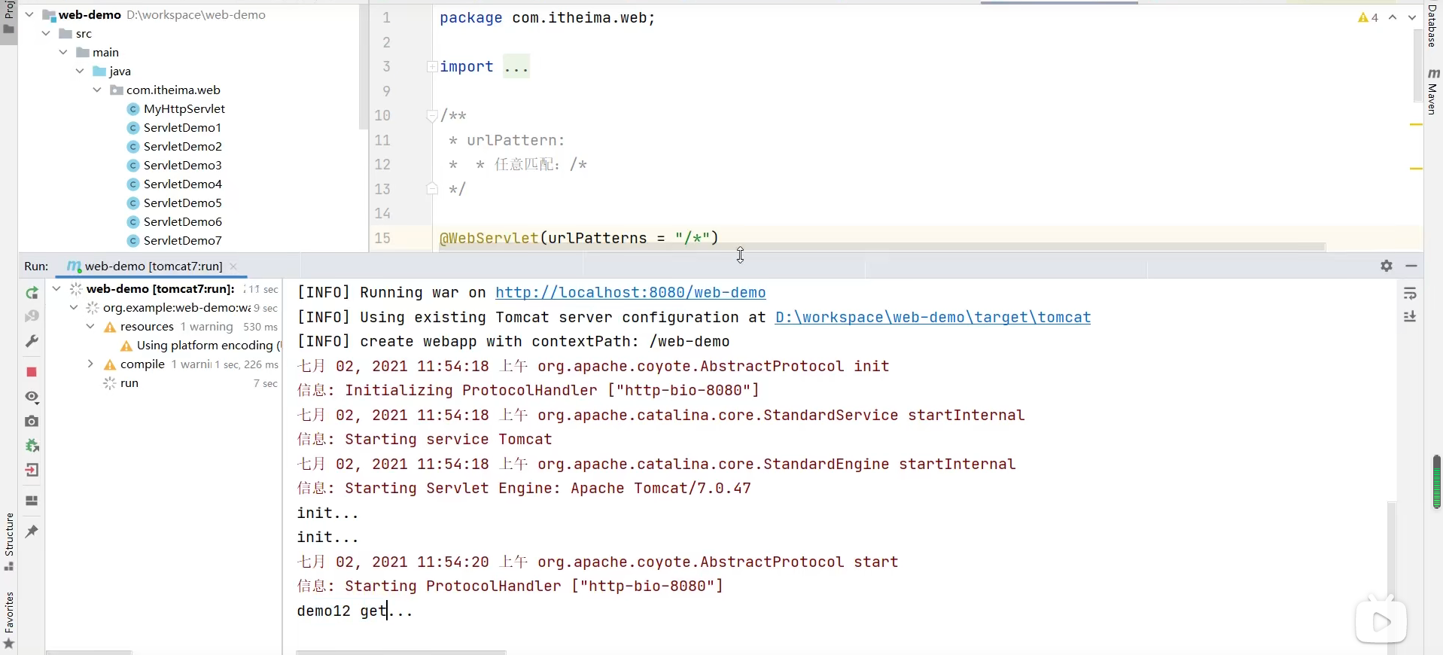
Task: Stop the running Tomcat process
Action: pos(32,372)
